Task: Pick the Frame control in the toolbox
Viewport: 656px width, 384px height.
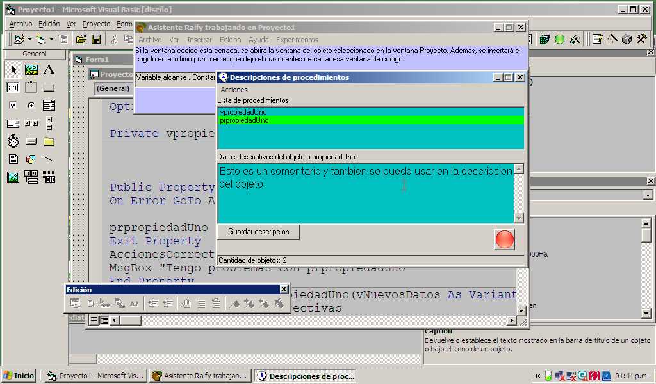Action: (x=31, y=87)
